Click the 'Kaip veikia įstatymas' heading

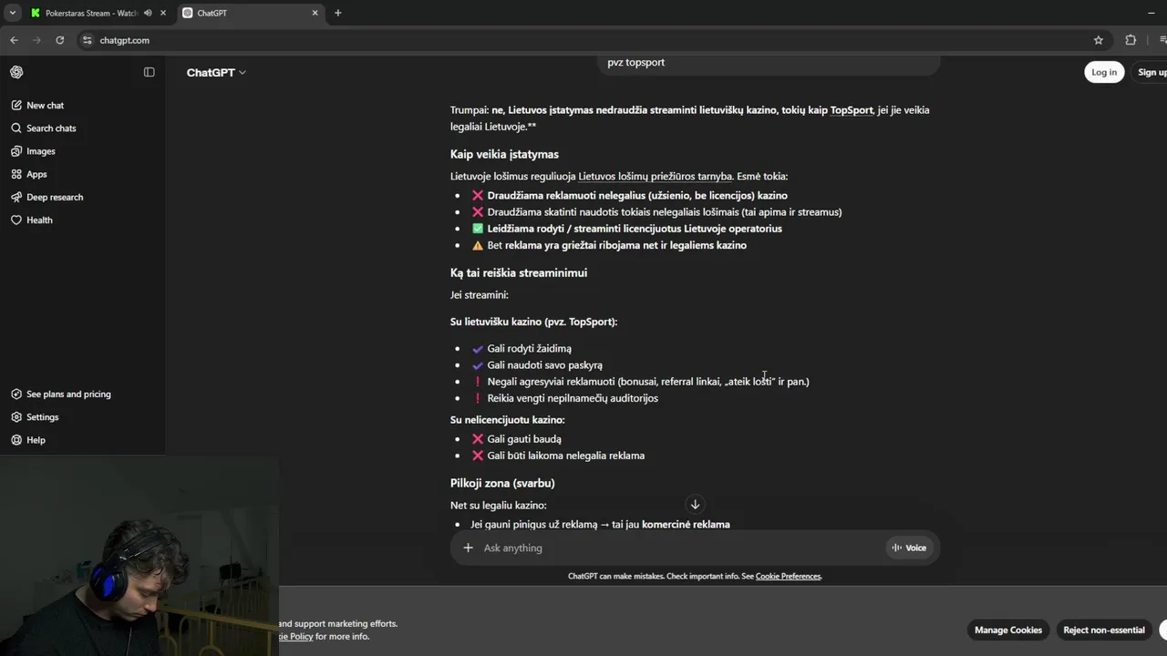[x=504, y=155]
